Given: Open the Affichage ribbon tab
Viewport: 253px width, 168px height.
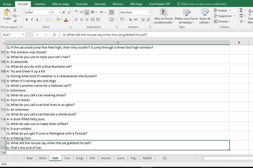Looking at the screenshot, I should pyautogui.click(x=136, y=4).
